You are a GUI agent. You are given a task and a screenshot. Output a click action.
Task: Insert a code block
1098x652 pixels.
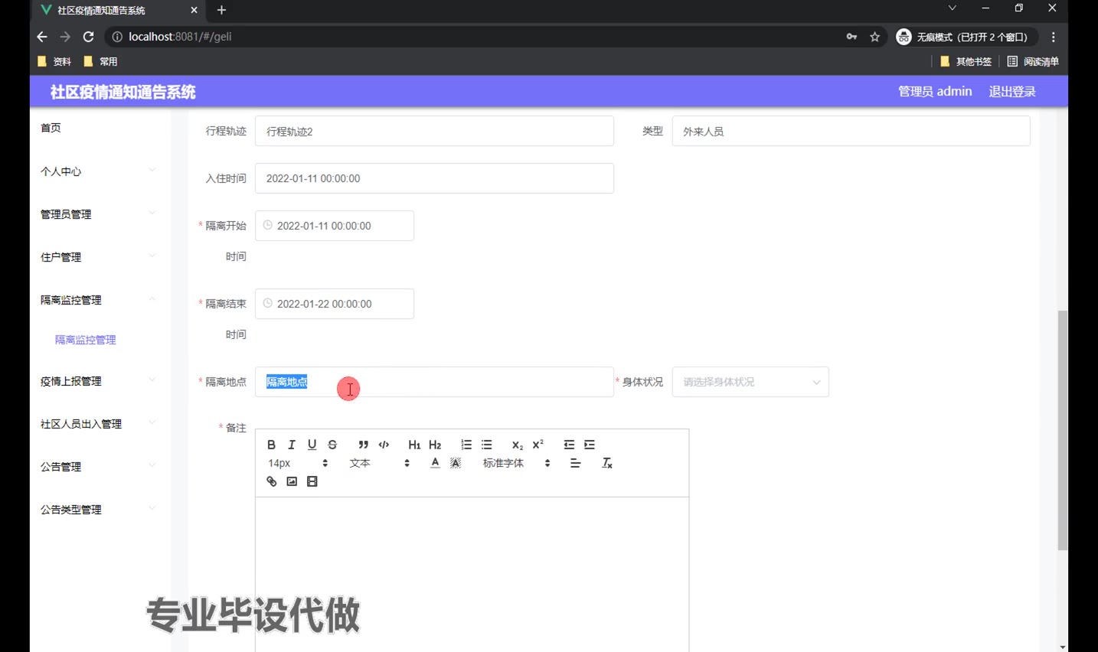384,445
